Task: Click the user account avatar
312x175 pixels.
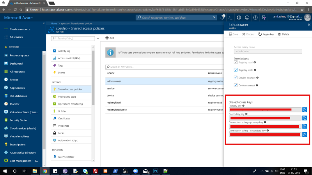Action: click(x=307, y=17)
